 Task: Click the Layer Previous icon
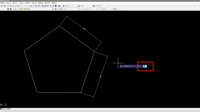point(56,9)
